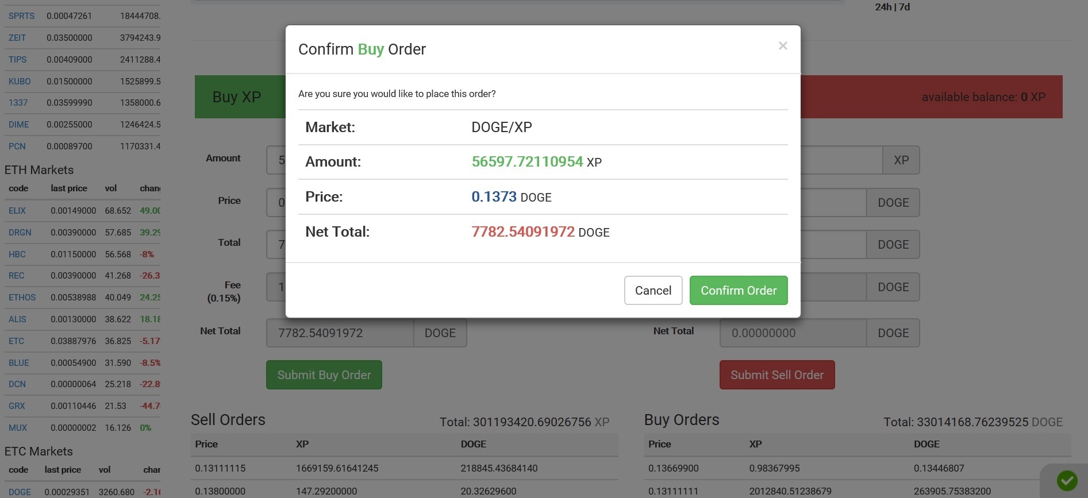1088x498 pixels.
Task: Open the MUX market in ETH Markets
Action: click(18, 428)
